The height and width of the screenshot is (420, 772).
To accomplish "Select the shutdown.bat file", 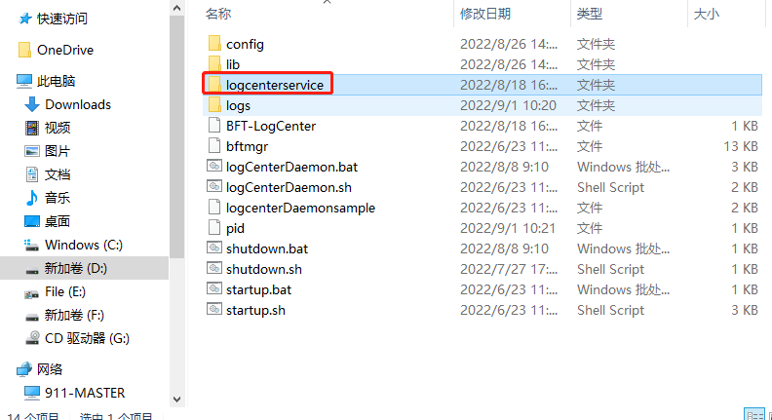I will point(267,248).
